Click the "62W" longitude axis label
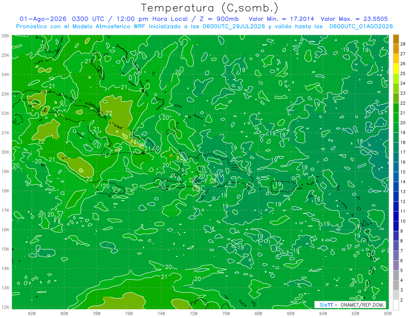 point(355,313)
